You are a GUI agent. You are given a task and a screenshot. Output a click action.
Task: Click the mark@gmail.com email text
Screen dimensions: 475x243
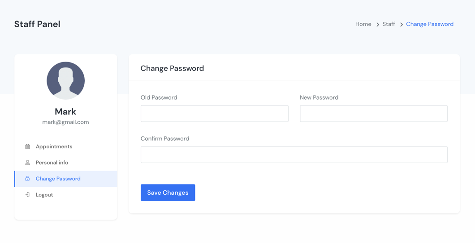click(65, 122)
